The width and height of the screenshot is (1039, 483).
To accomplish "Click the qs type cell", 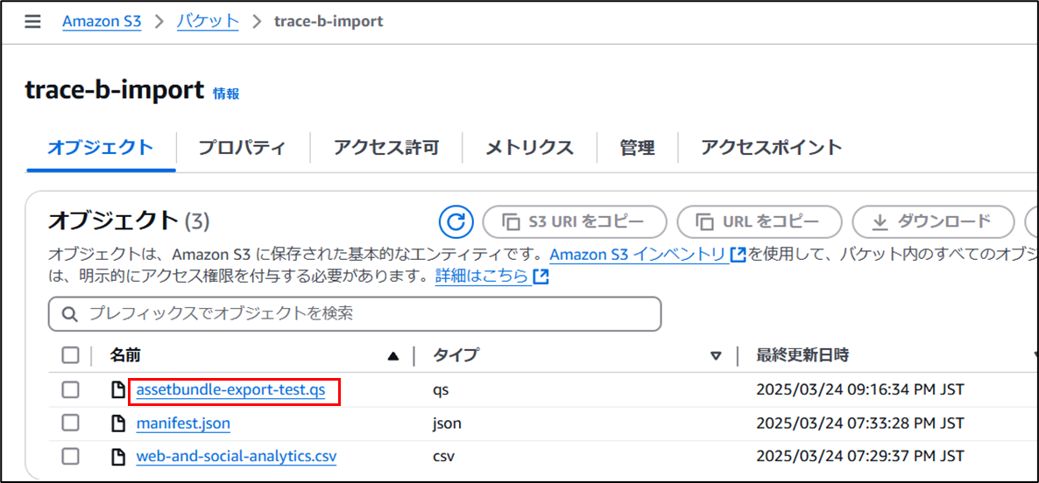I will click(x=441, y=390).
